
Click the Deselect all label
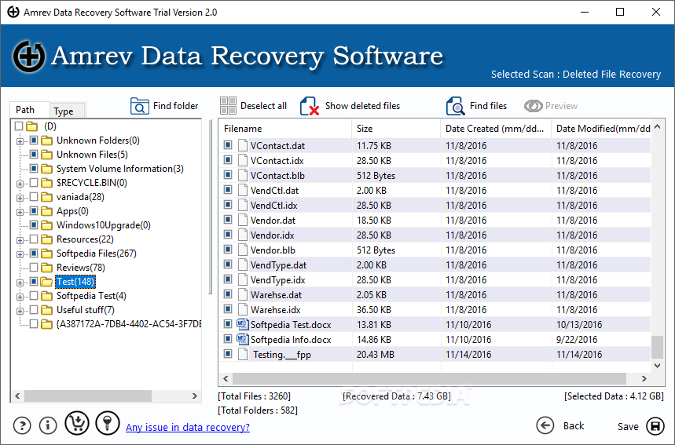[x=263, y=106]
